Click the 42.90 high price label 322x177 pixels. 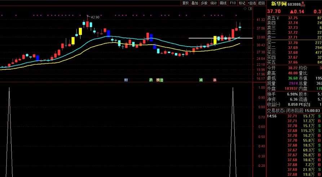pos(95,17)
